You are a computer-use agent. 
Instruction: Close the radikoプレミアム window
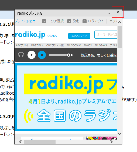[x=118, y=12]
